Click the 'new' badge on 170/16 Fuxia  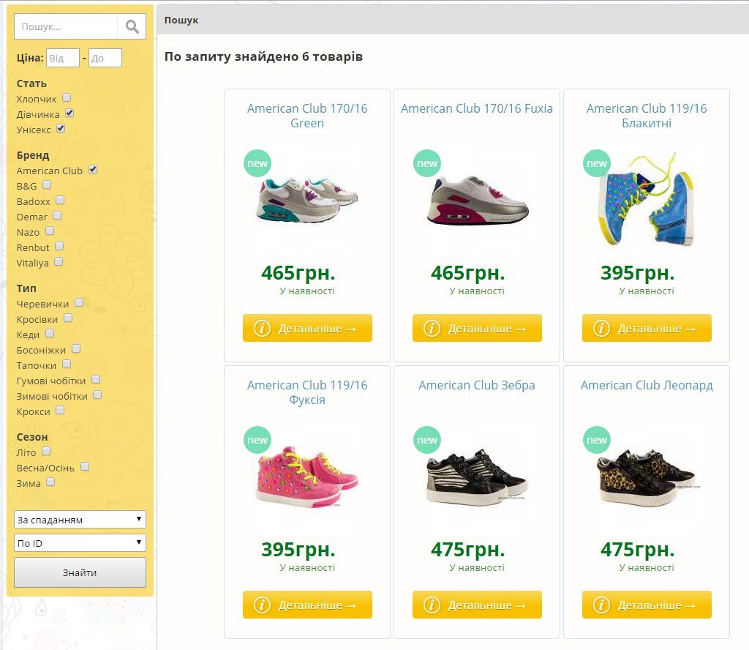[427, 163]
